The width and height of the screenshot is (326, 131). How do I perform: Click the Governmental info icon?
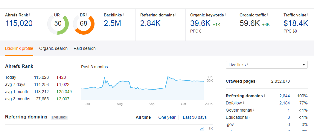point(253,110)
